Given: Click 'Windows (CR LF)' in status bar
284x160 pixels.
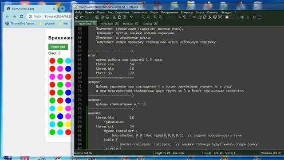Looking at the screenshot, I should [271, 153].
